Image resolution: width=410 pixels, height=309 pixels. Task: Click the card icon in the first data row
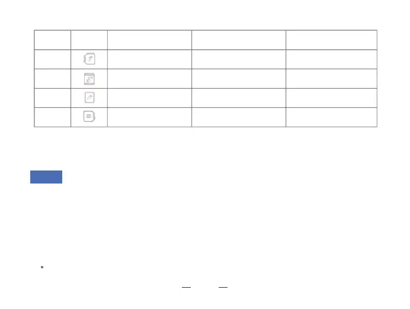pyautogui.click(x=89, y=59)
